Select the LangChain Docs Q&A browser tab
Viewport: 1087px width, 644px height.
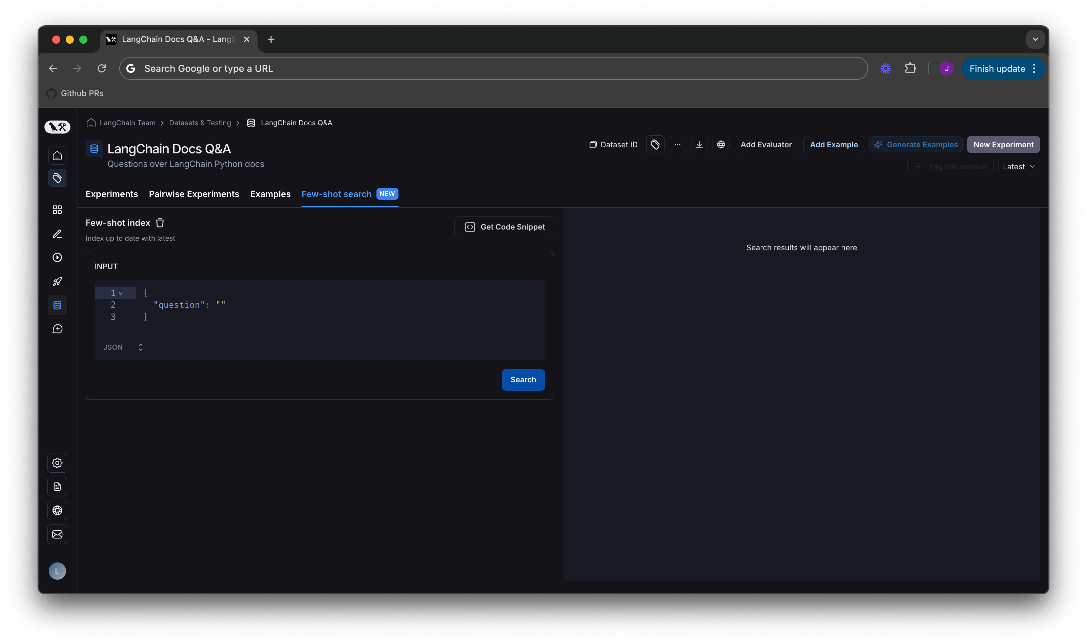[179, 40]
